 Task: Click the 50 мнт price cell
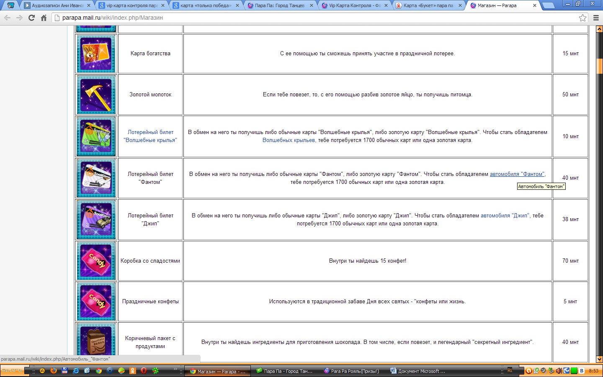pos(570,95)
